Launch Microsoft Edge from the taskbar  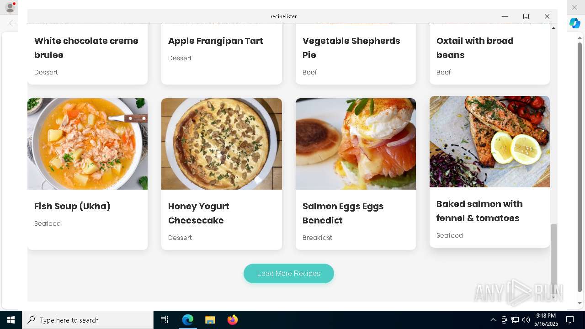pos(188,320)
